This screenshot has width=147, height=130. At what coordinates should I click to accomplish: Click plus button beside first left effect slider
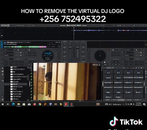(x=23, y=50)
